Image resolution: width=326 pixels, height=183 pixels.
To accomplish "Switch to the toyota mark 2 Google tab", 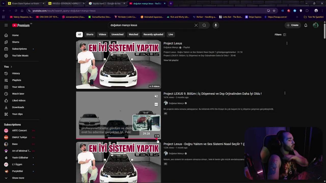I will click(106, 3).
